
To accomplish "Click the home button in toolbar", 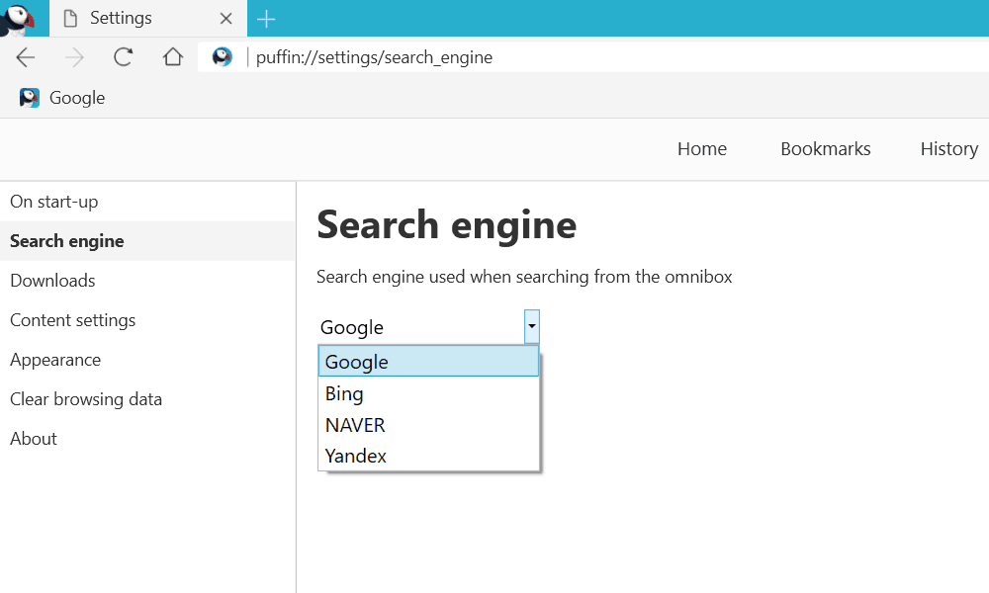I will pyautogui.click(x=173, y=56).
